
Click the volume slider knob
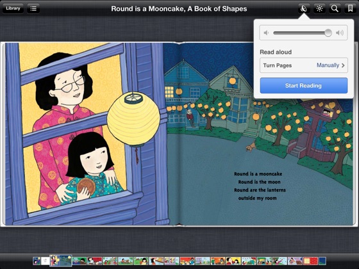coord(328,33)
